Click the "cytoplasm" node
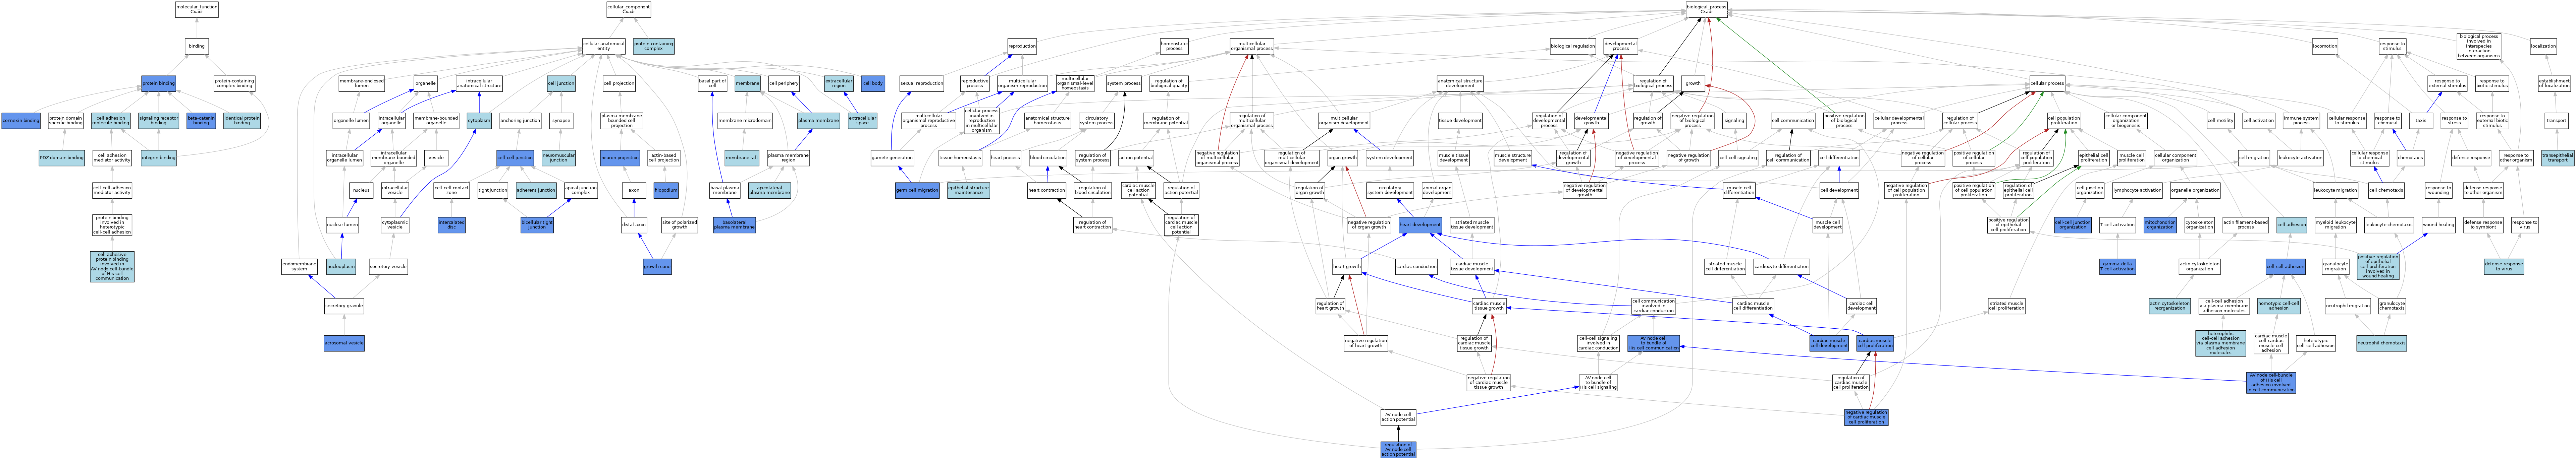This screenshot has height=460, width=2576. pos(479,121)
